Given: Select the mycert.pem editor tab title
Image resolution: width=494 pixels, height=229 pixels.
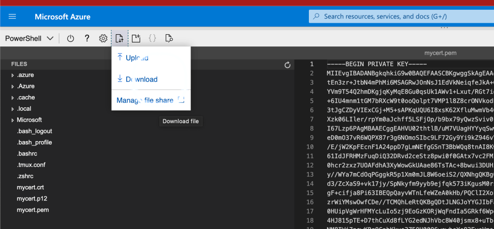Looking at the screenshot, I should tap(440, 53).
